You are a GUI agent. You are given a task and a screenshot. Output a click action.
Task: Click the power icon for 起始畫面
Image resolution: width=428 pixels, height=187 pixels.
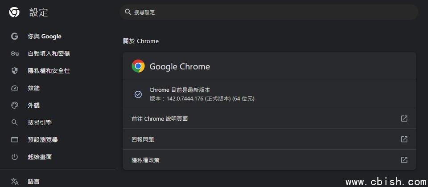pyautogui.click(x=15, y=157)
